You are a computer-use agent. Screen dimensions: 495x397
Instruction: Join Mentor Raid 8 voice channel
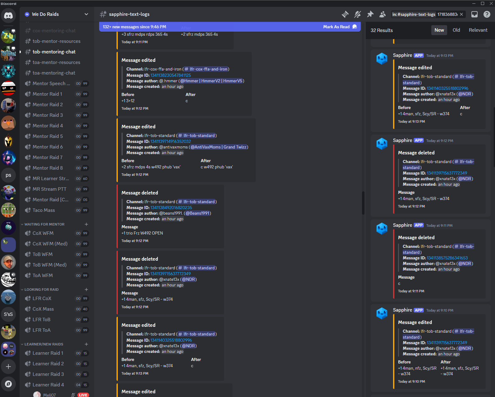[57, 168]
